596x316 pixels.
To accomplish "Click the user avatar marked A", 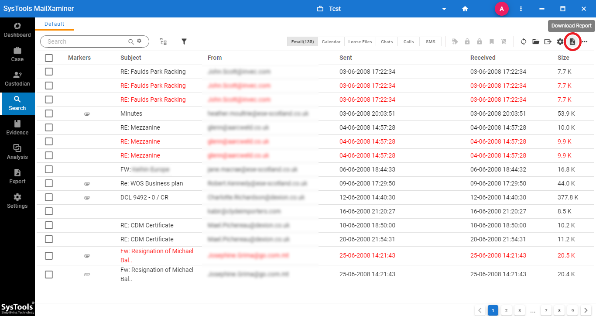I will (501, 8).
